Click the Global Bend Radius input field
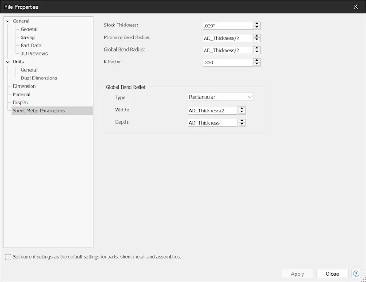Image resolution: width=366 pixels, height=282 pixels. 228,50
